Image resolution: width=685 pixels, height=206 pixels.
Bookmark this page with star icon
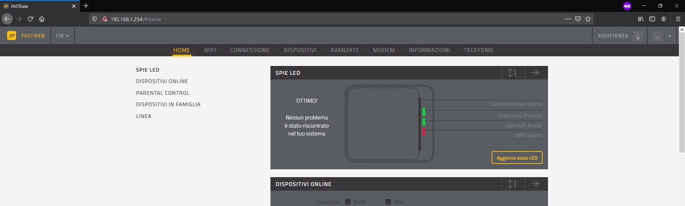[588, 19]
